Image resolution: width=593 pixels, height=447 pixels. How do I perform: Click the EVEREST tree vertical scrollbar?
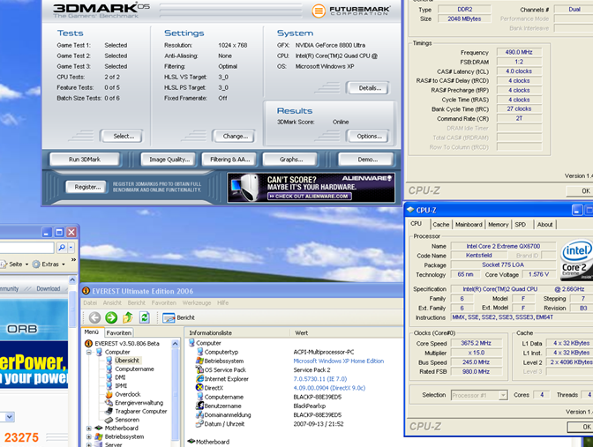pos(175,393)
